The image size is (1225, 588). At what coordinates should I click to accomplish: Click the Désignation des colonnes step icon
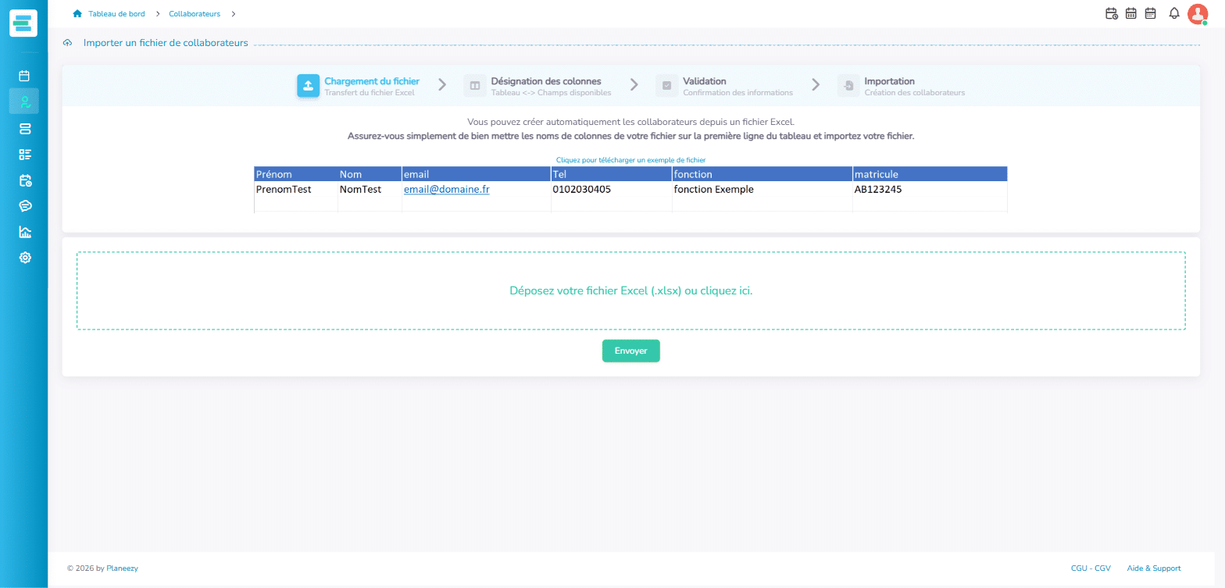474,86
